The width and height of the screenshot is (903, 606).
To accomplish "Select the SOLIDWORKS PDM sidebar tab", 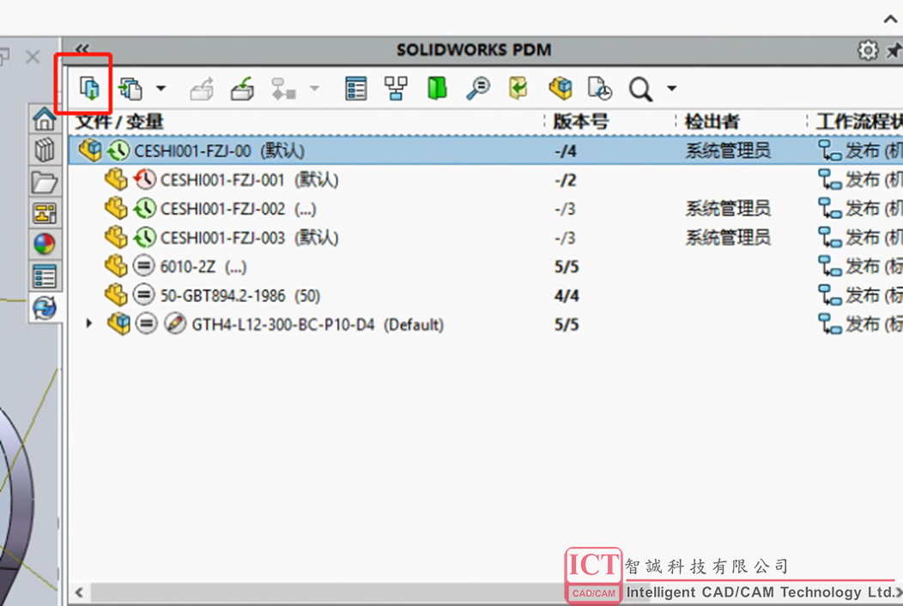I will pos(45,307).
